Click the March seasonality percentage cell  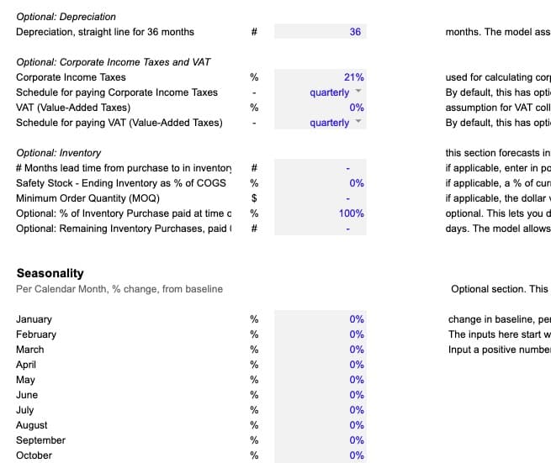pos(321,350)
